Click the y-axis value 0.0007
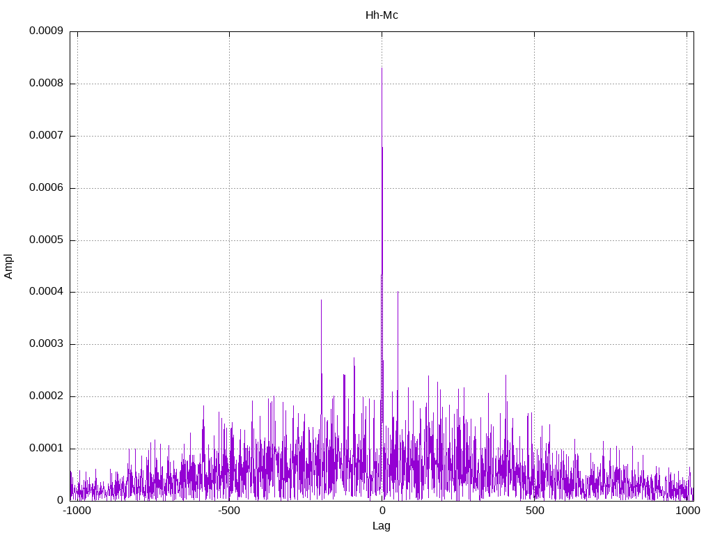Screen dimensions: 713x535 point(47,136)
